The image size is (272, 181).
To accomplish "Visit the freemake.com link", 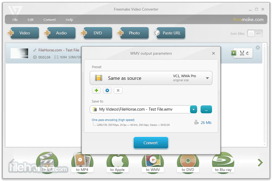I will tap(248, 19).
